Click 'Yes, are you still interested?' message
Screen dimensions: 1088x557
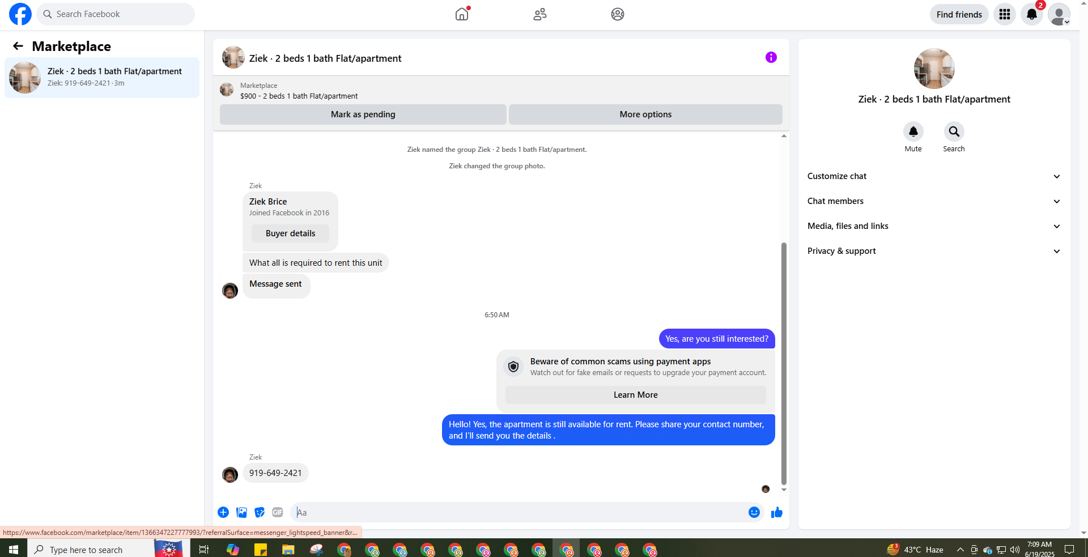(717, 339)
